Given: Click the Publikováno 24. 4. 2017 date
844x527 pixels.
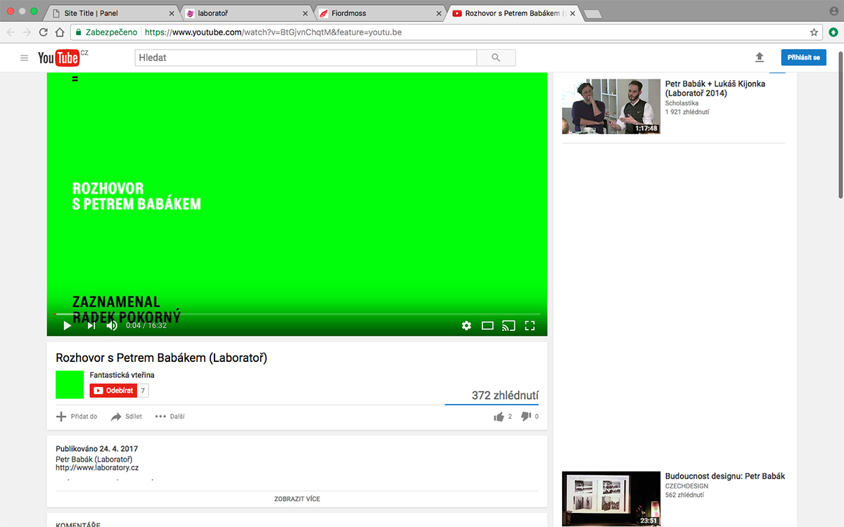Looking at the screenshot, I should click(x=96, y=448).
